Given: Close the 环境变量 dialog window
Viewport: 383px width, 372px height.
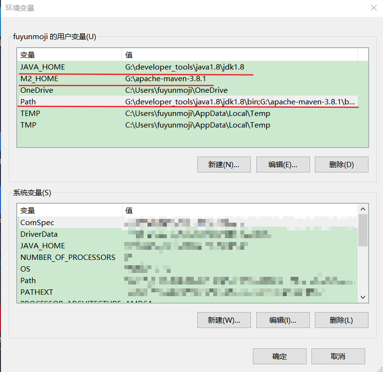Looking at the screenshot, I should [x=373, y=8].
